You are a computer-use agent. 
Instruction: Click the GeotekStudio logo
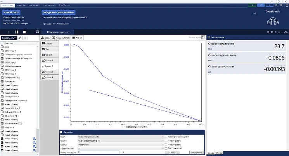click(273, 21)
